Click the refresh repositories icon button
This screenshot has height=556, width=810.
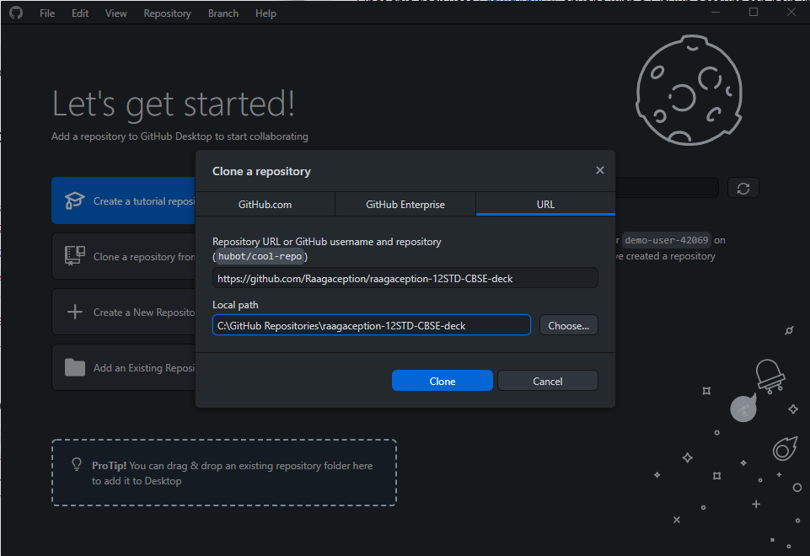(x=743, y=189)
